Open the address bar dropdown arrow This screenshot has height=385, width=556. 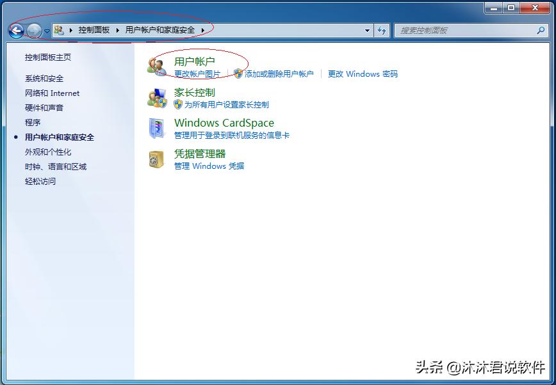[366, 30]
